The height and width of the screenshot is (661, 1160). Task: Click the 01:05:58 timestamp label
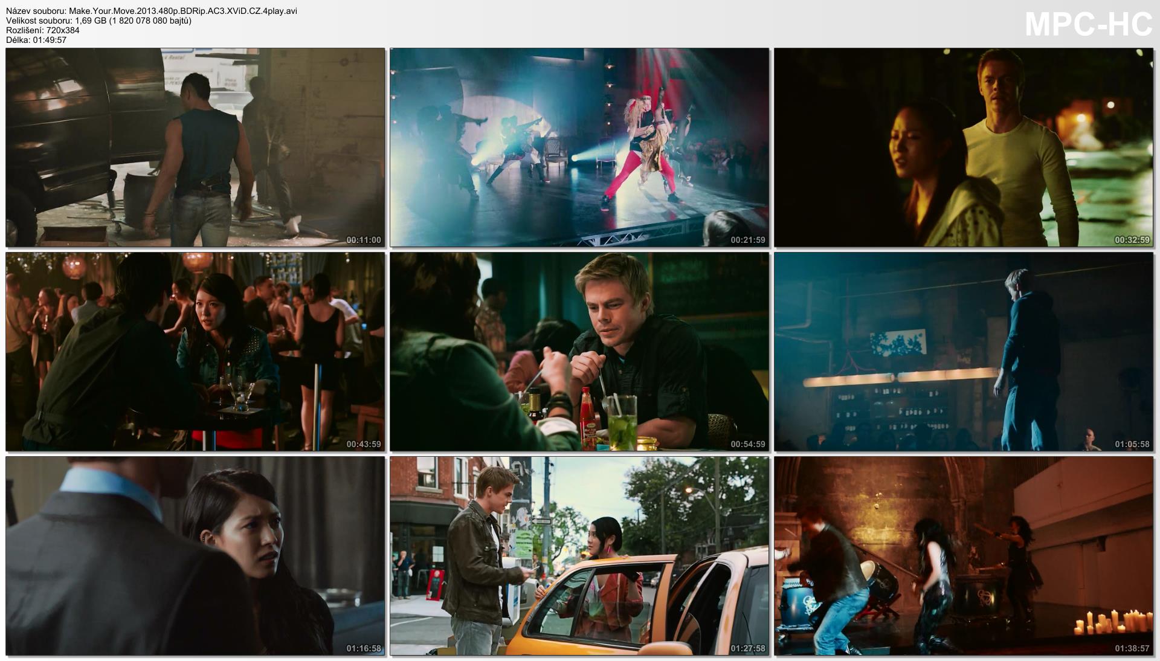pyautogui.click(x=1132, y=444)
